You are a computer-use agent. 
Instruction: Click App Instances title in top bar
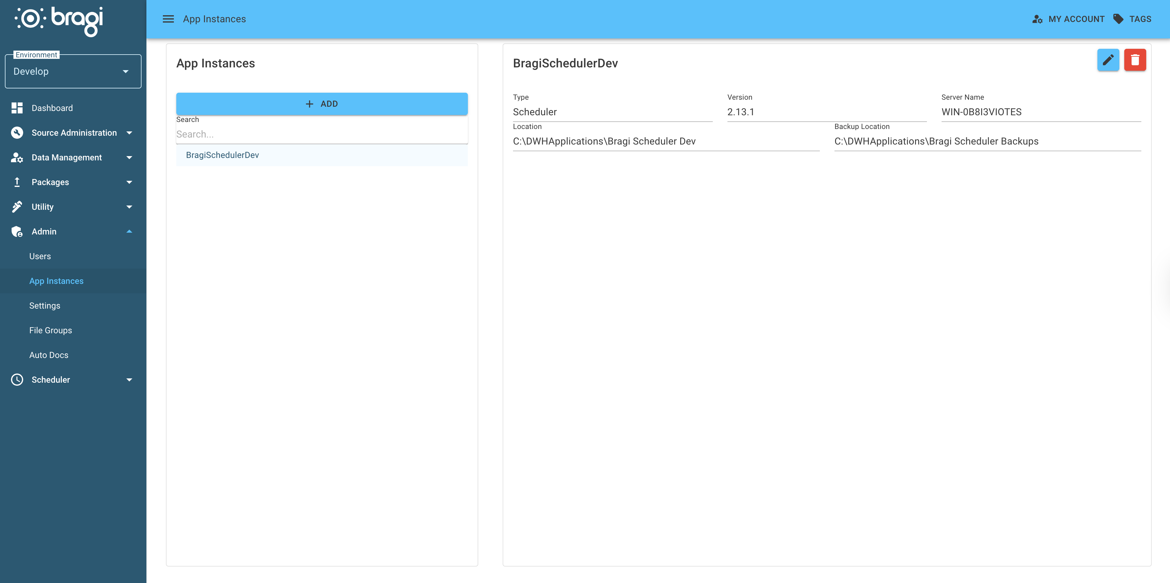(x=214, y=19)
